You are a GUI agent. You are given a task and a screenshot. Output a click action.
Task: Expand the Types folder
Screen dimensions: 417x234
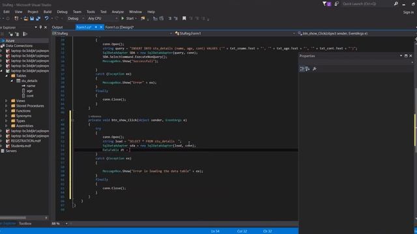click(7, 122)
